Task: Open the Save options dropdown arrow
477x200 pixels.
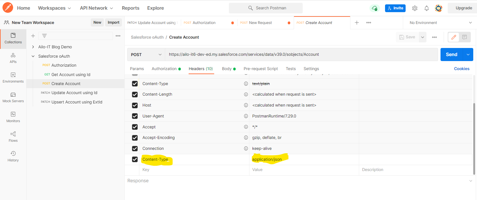Action: click(422, 37)
